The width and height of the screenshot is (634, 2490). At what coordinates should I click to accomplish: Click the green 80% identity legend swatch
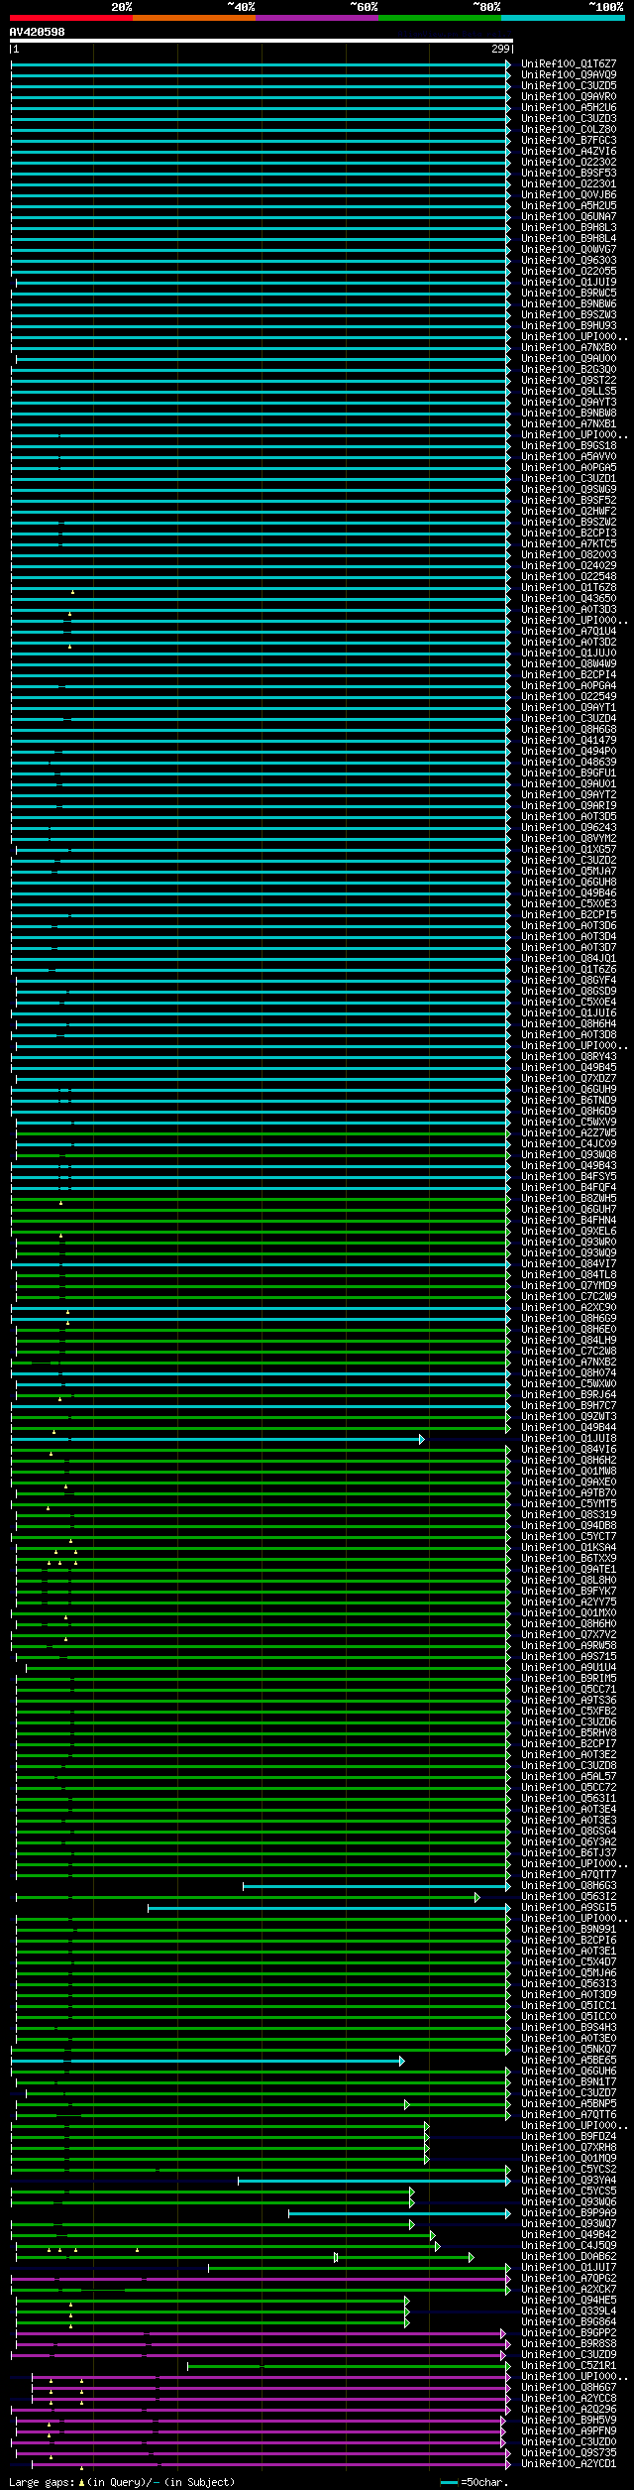click(439, 18)
